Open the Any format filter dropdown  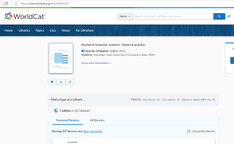(151, 100)
